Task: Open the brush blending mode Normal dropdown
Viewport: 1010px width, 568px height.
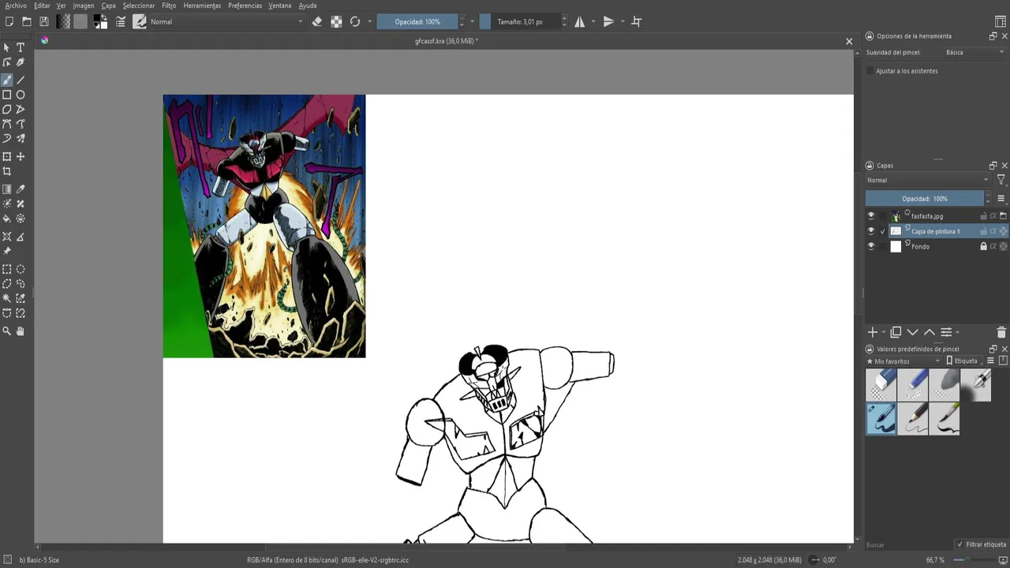Action: 227,22
